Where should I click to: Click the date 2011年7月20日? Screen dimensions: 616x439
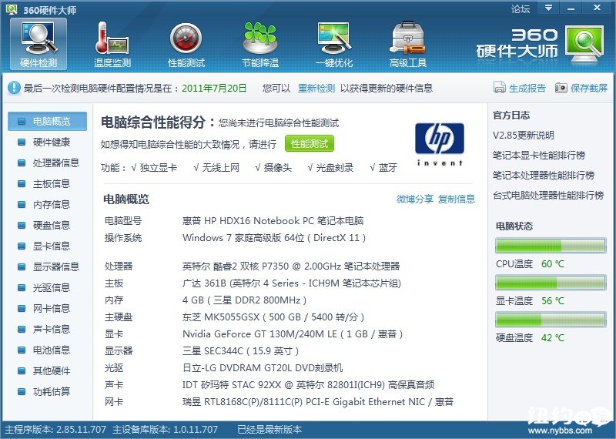(214, 88)
